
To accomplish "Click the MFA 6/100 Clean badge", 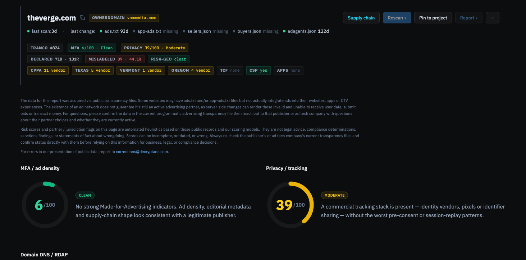I will [92, 48].
